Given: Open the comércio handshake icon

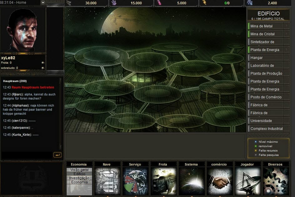Looking at the screenshot, I should pos(219,181).
